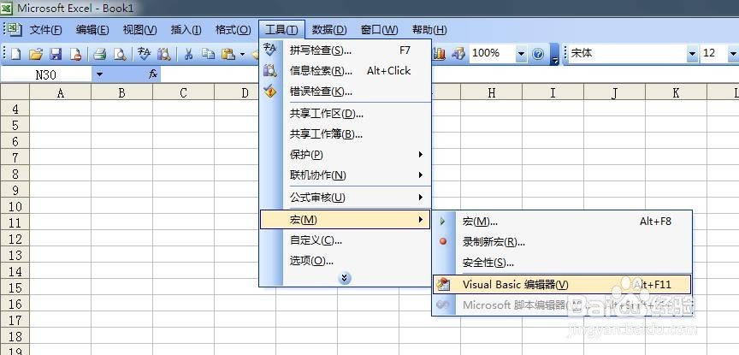Viewport: 739px width, 355px height.
Task: Copy selection with the copy icon
Action: point(208,54)
